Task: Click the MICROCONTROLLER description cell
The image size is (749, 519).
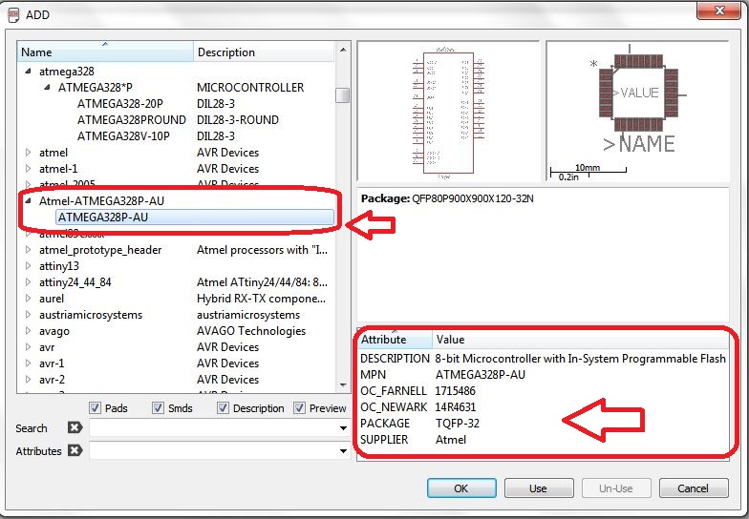Action: (x=250, y=88)
